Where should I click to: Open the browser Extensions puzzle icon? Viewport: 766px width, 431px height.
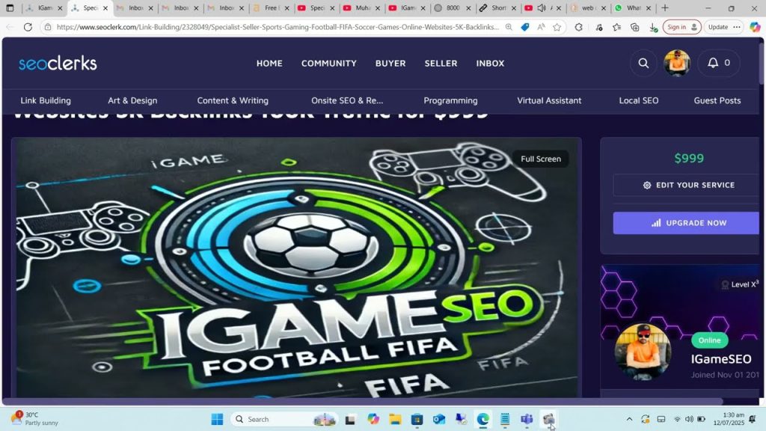coord(578,27)
